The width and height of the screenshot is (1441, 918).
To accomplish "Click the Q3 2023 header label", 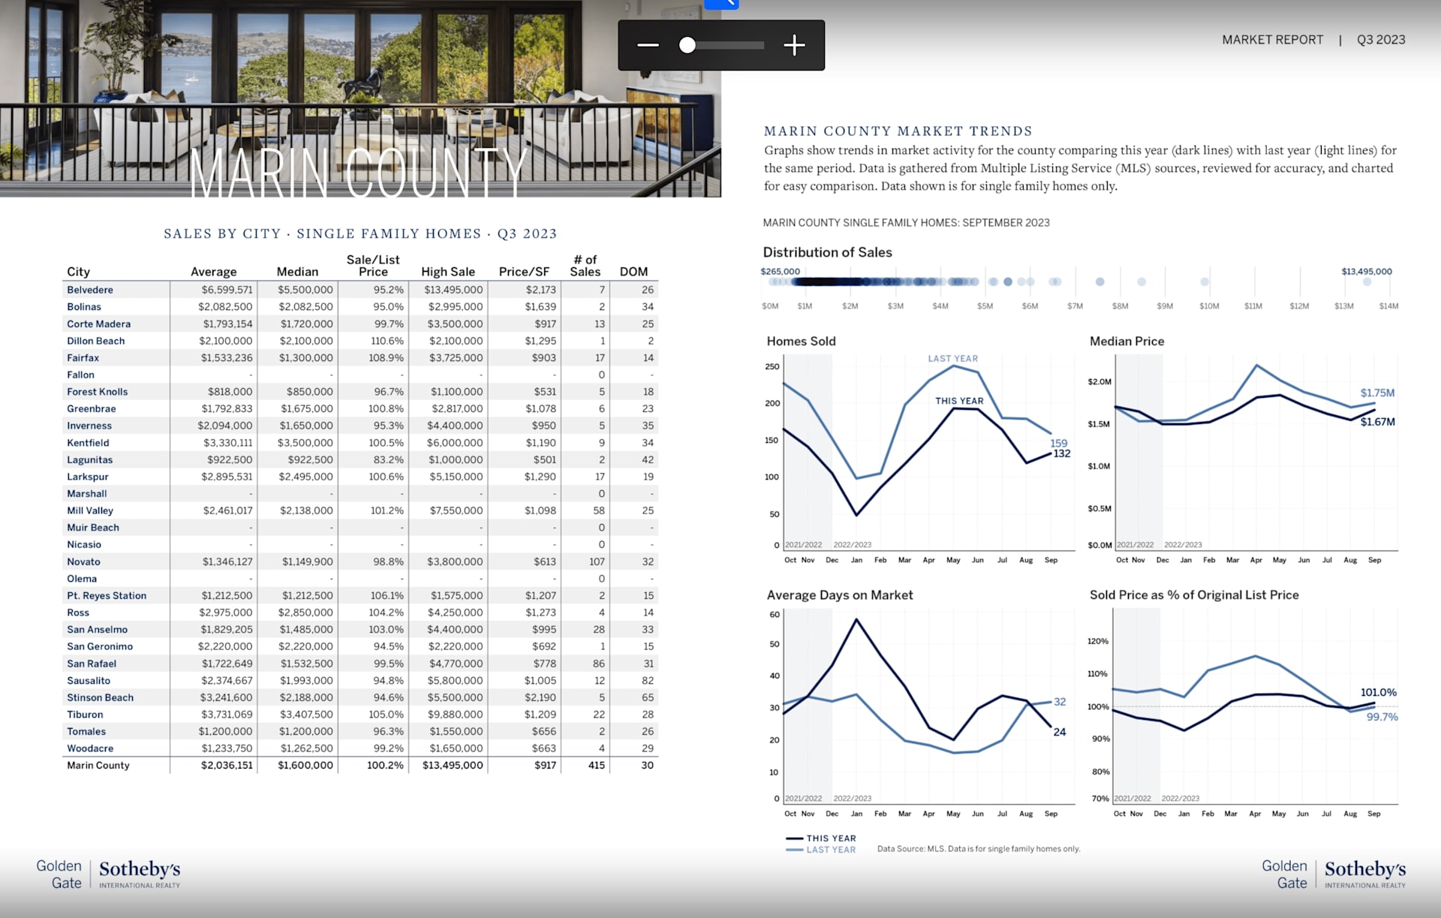I will 1380,40.
